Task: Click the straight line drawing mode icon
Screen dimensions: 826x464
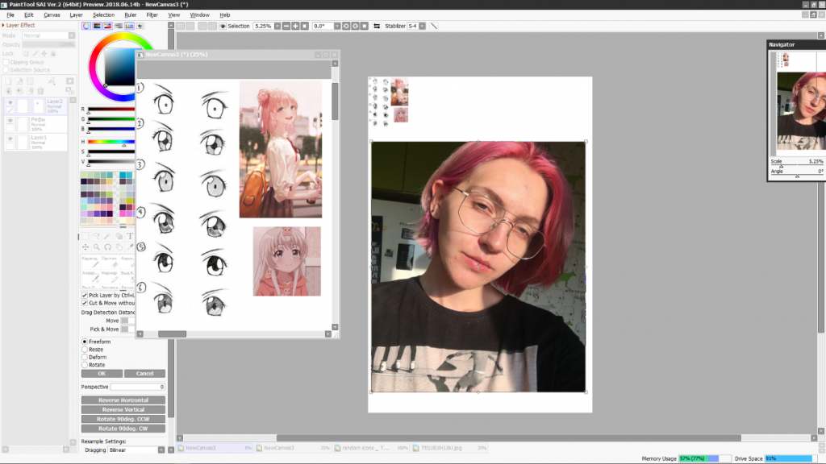Action: pos(434,26)
